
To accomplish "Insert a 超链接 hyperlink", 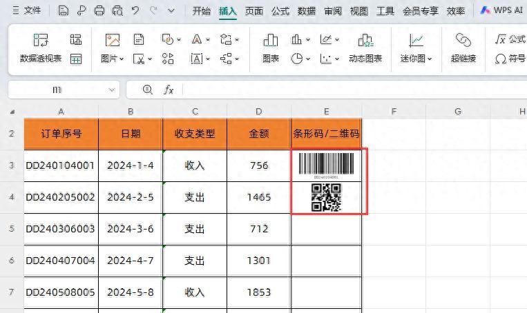I will pos(463,49).
